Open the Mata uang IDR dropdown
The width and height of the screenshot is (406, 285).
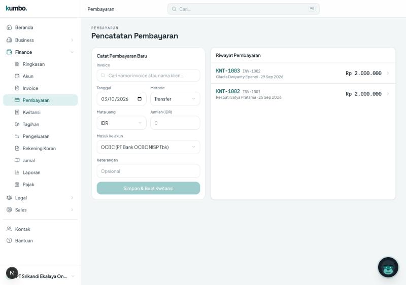tap(121, 123)
